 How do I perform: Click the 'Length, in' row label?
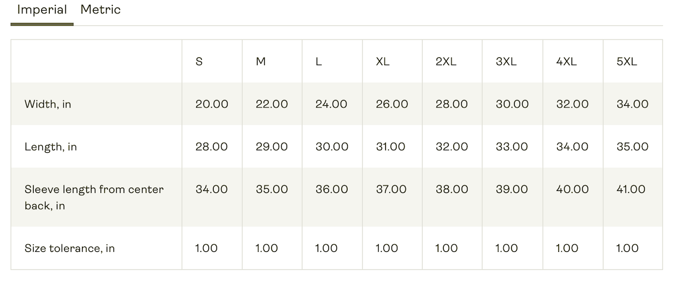[x=51, y=147]
